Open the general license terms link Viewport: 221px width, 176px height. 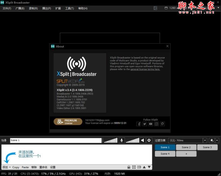point(145,69)
